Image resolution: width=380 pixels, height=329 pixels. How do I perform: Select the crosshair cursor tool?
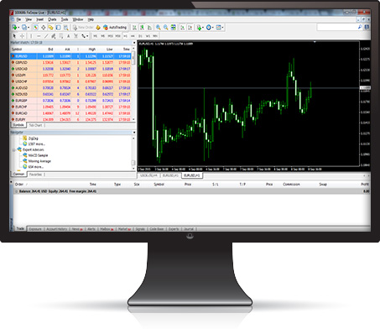coord(22,36)
